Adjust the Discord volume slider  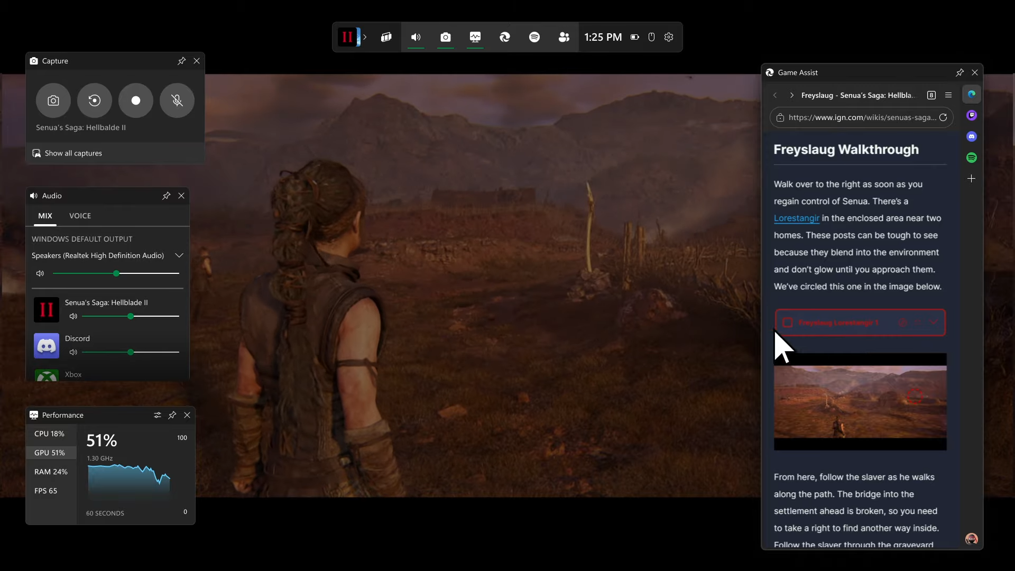pos(131,352)
